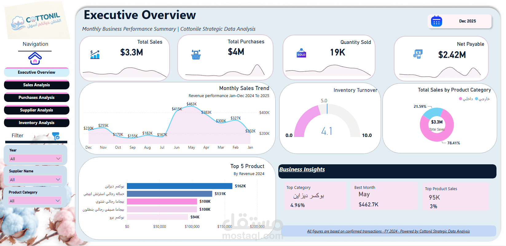Open the Inventory Analysis page
Screen dimensions: 506x246
[x=37, y=123]
